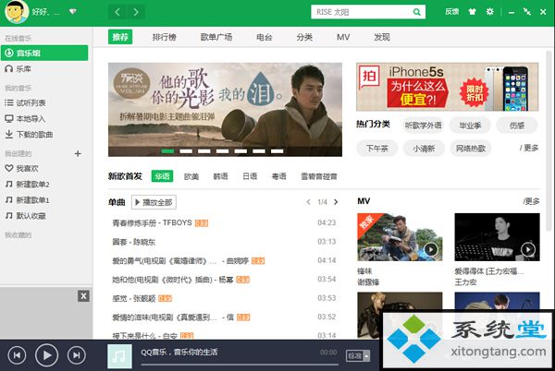Switch to 分类 tab

pyautogui.click(x=304, y=37)
